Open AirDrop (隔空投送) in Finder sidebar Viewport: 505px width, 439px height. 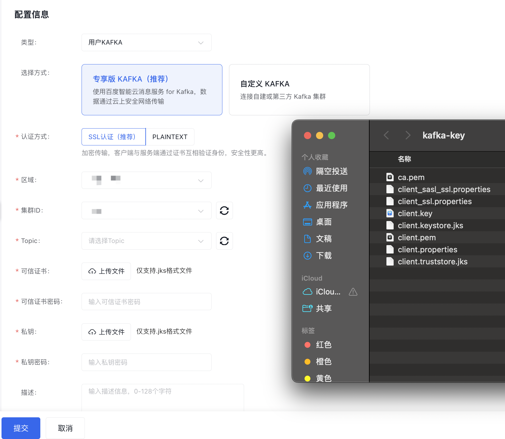[x=326, y=171]
